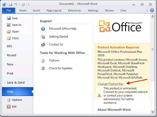Click the Contact Us people icon
157x117 pixels.
[43, 45]
